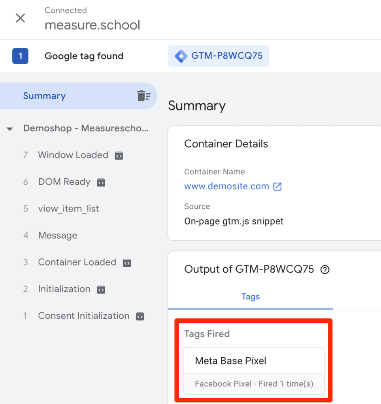381x404 pixels.
Task: Select the Message event in the sidebar
Action: 58,236
